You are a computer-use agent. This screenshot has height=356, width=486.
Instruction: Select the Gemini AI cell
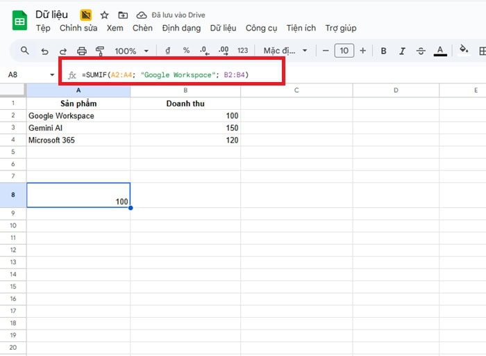(78, 128)
